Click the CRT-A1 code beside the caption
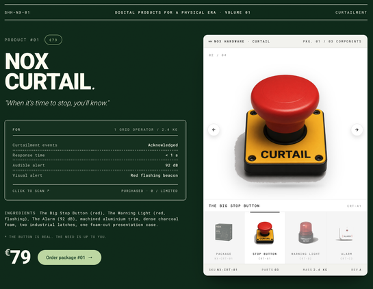Viewport: 373px width, 289px height. pyautogui.click(x=355, y=206)
